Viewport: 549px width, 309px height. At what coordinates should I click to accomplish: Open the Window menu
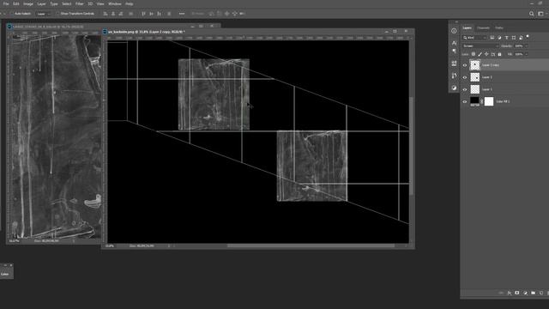(x=114, y=3)
